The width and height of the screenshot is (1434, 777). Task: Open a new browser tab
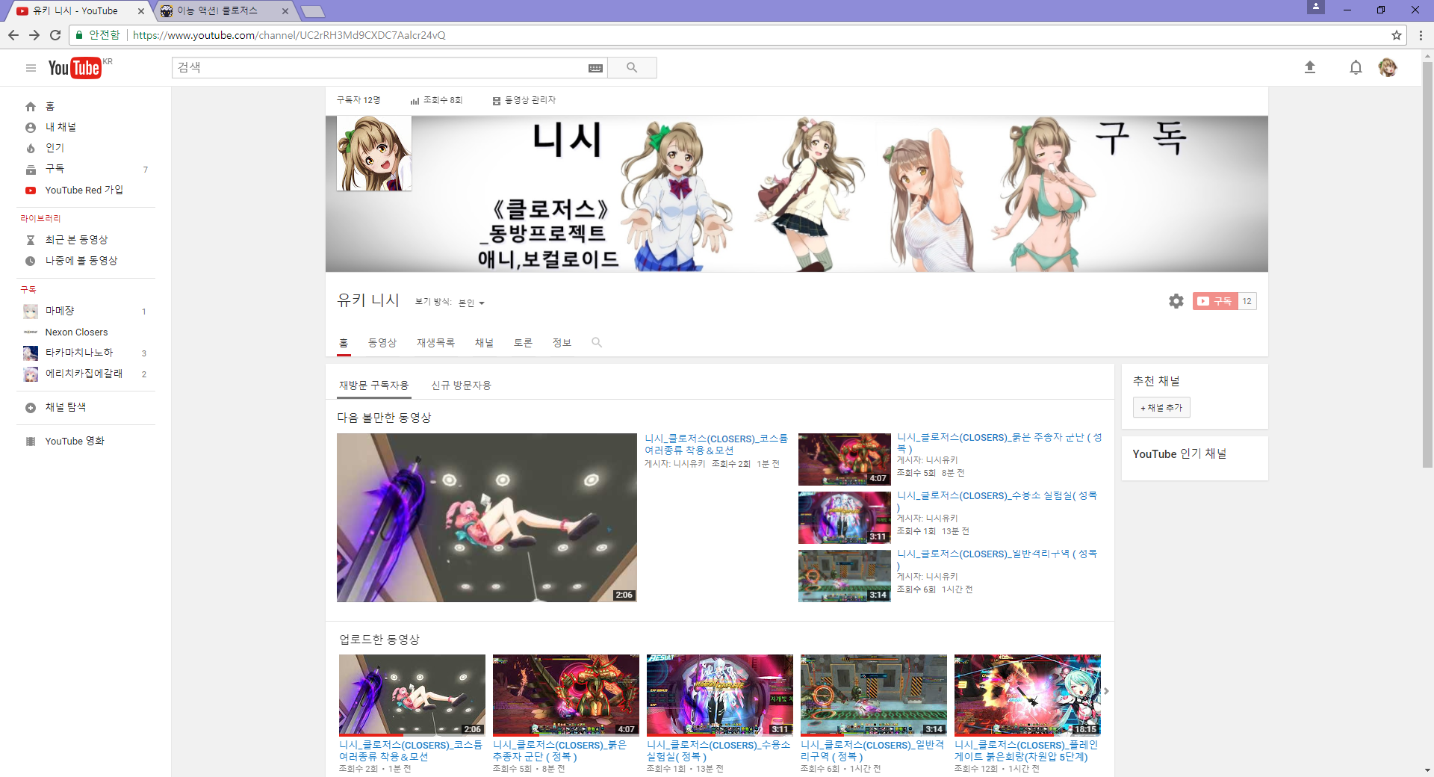click(x=312, y=11)
